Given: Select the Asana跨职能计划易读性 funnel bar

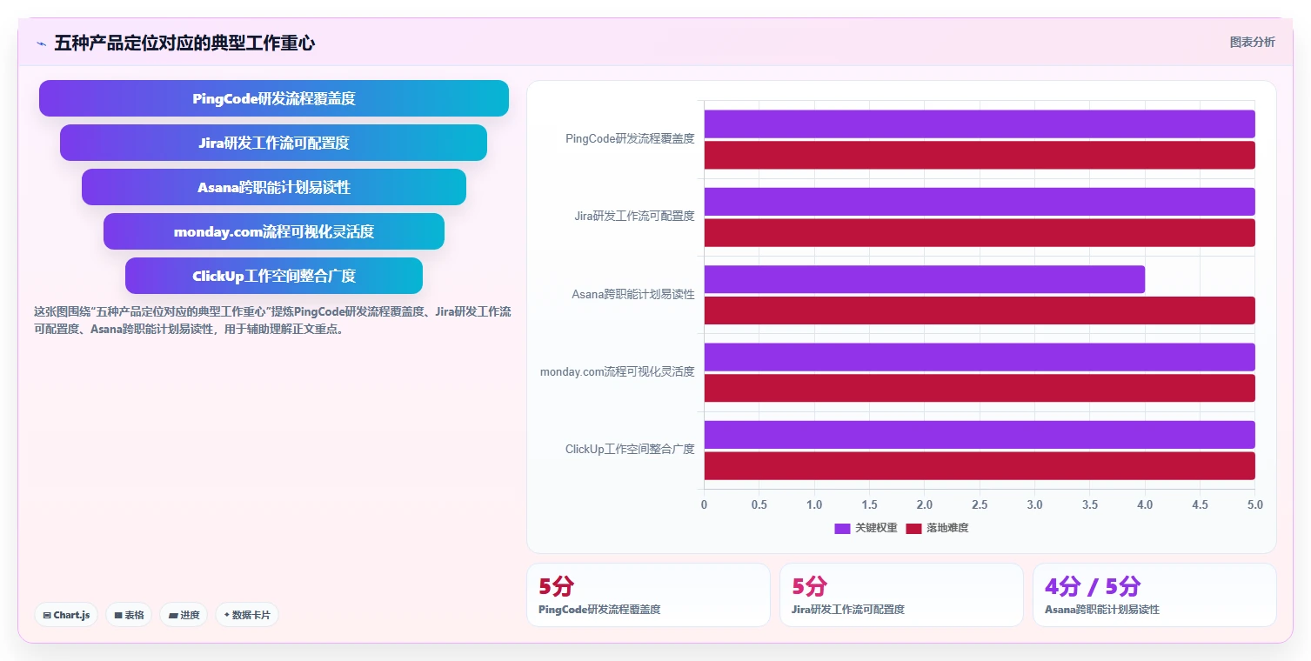Looking at the screenshot, I should [274, 187].
